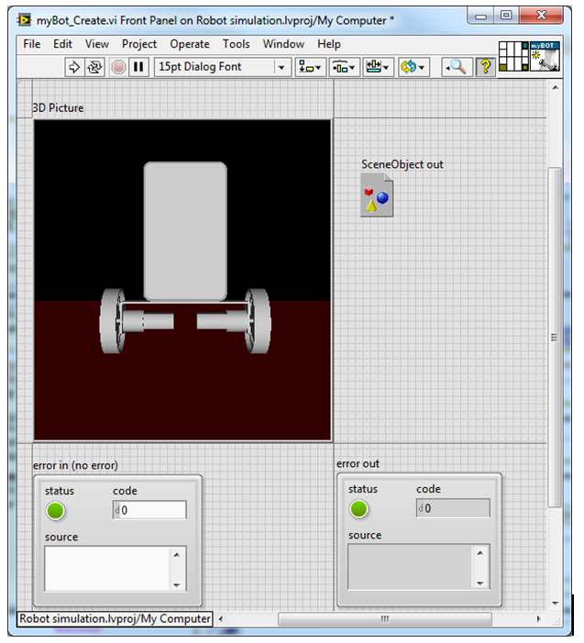
Task: Open the Project menu
Action: pos(139,44)
